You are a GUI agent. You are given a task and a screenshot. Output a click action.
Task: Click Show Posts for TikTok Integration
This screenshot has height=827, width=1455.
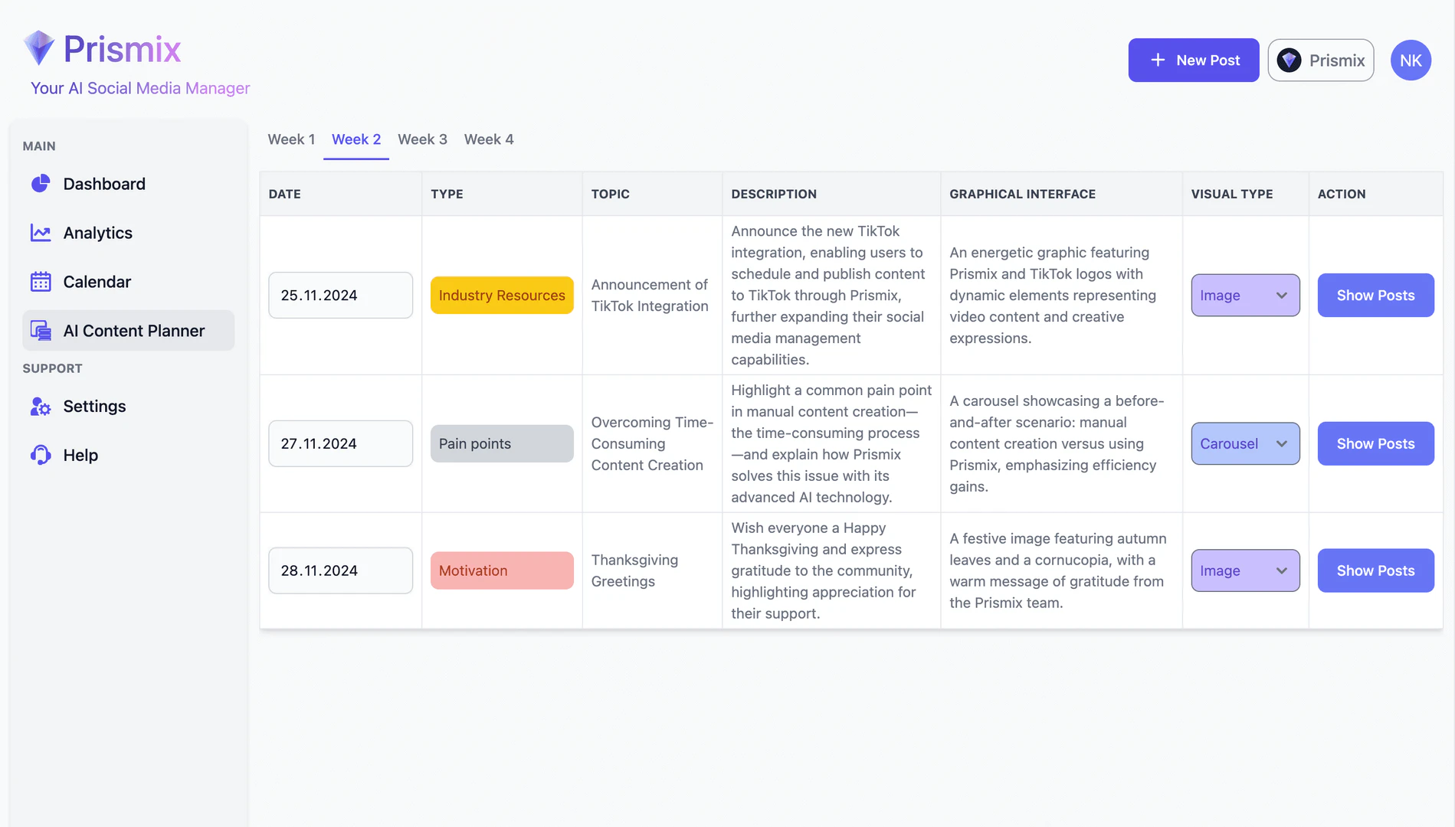1375,295
